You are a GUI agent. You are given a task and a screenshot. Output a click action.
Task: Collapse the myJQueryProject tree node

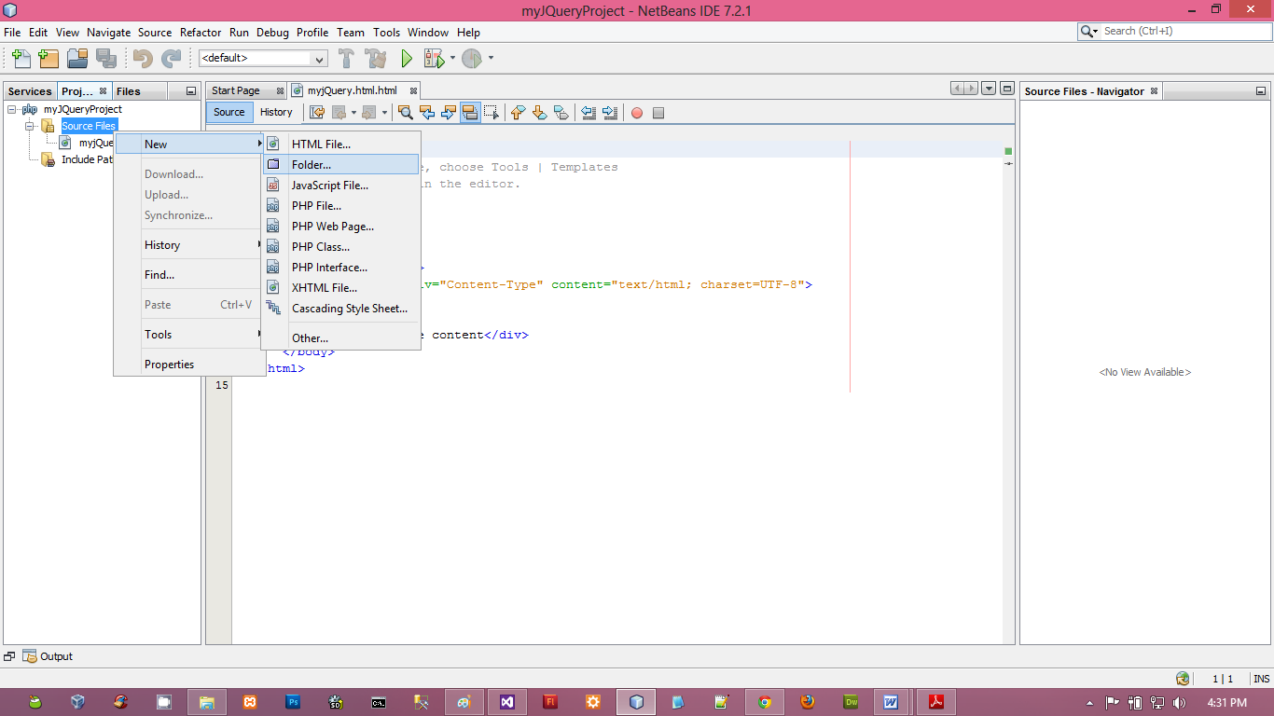[12, 109]
